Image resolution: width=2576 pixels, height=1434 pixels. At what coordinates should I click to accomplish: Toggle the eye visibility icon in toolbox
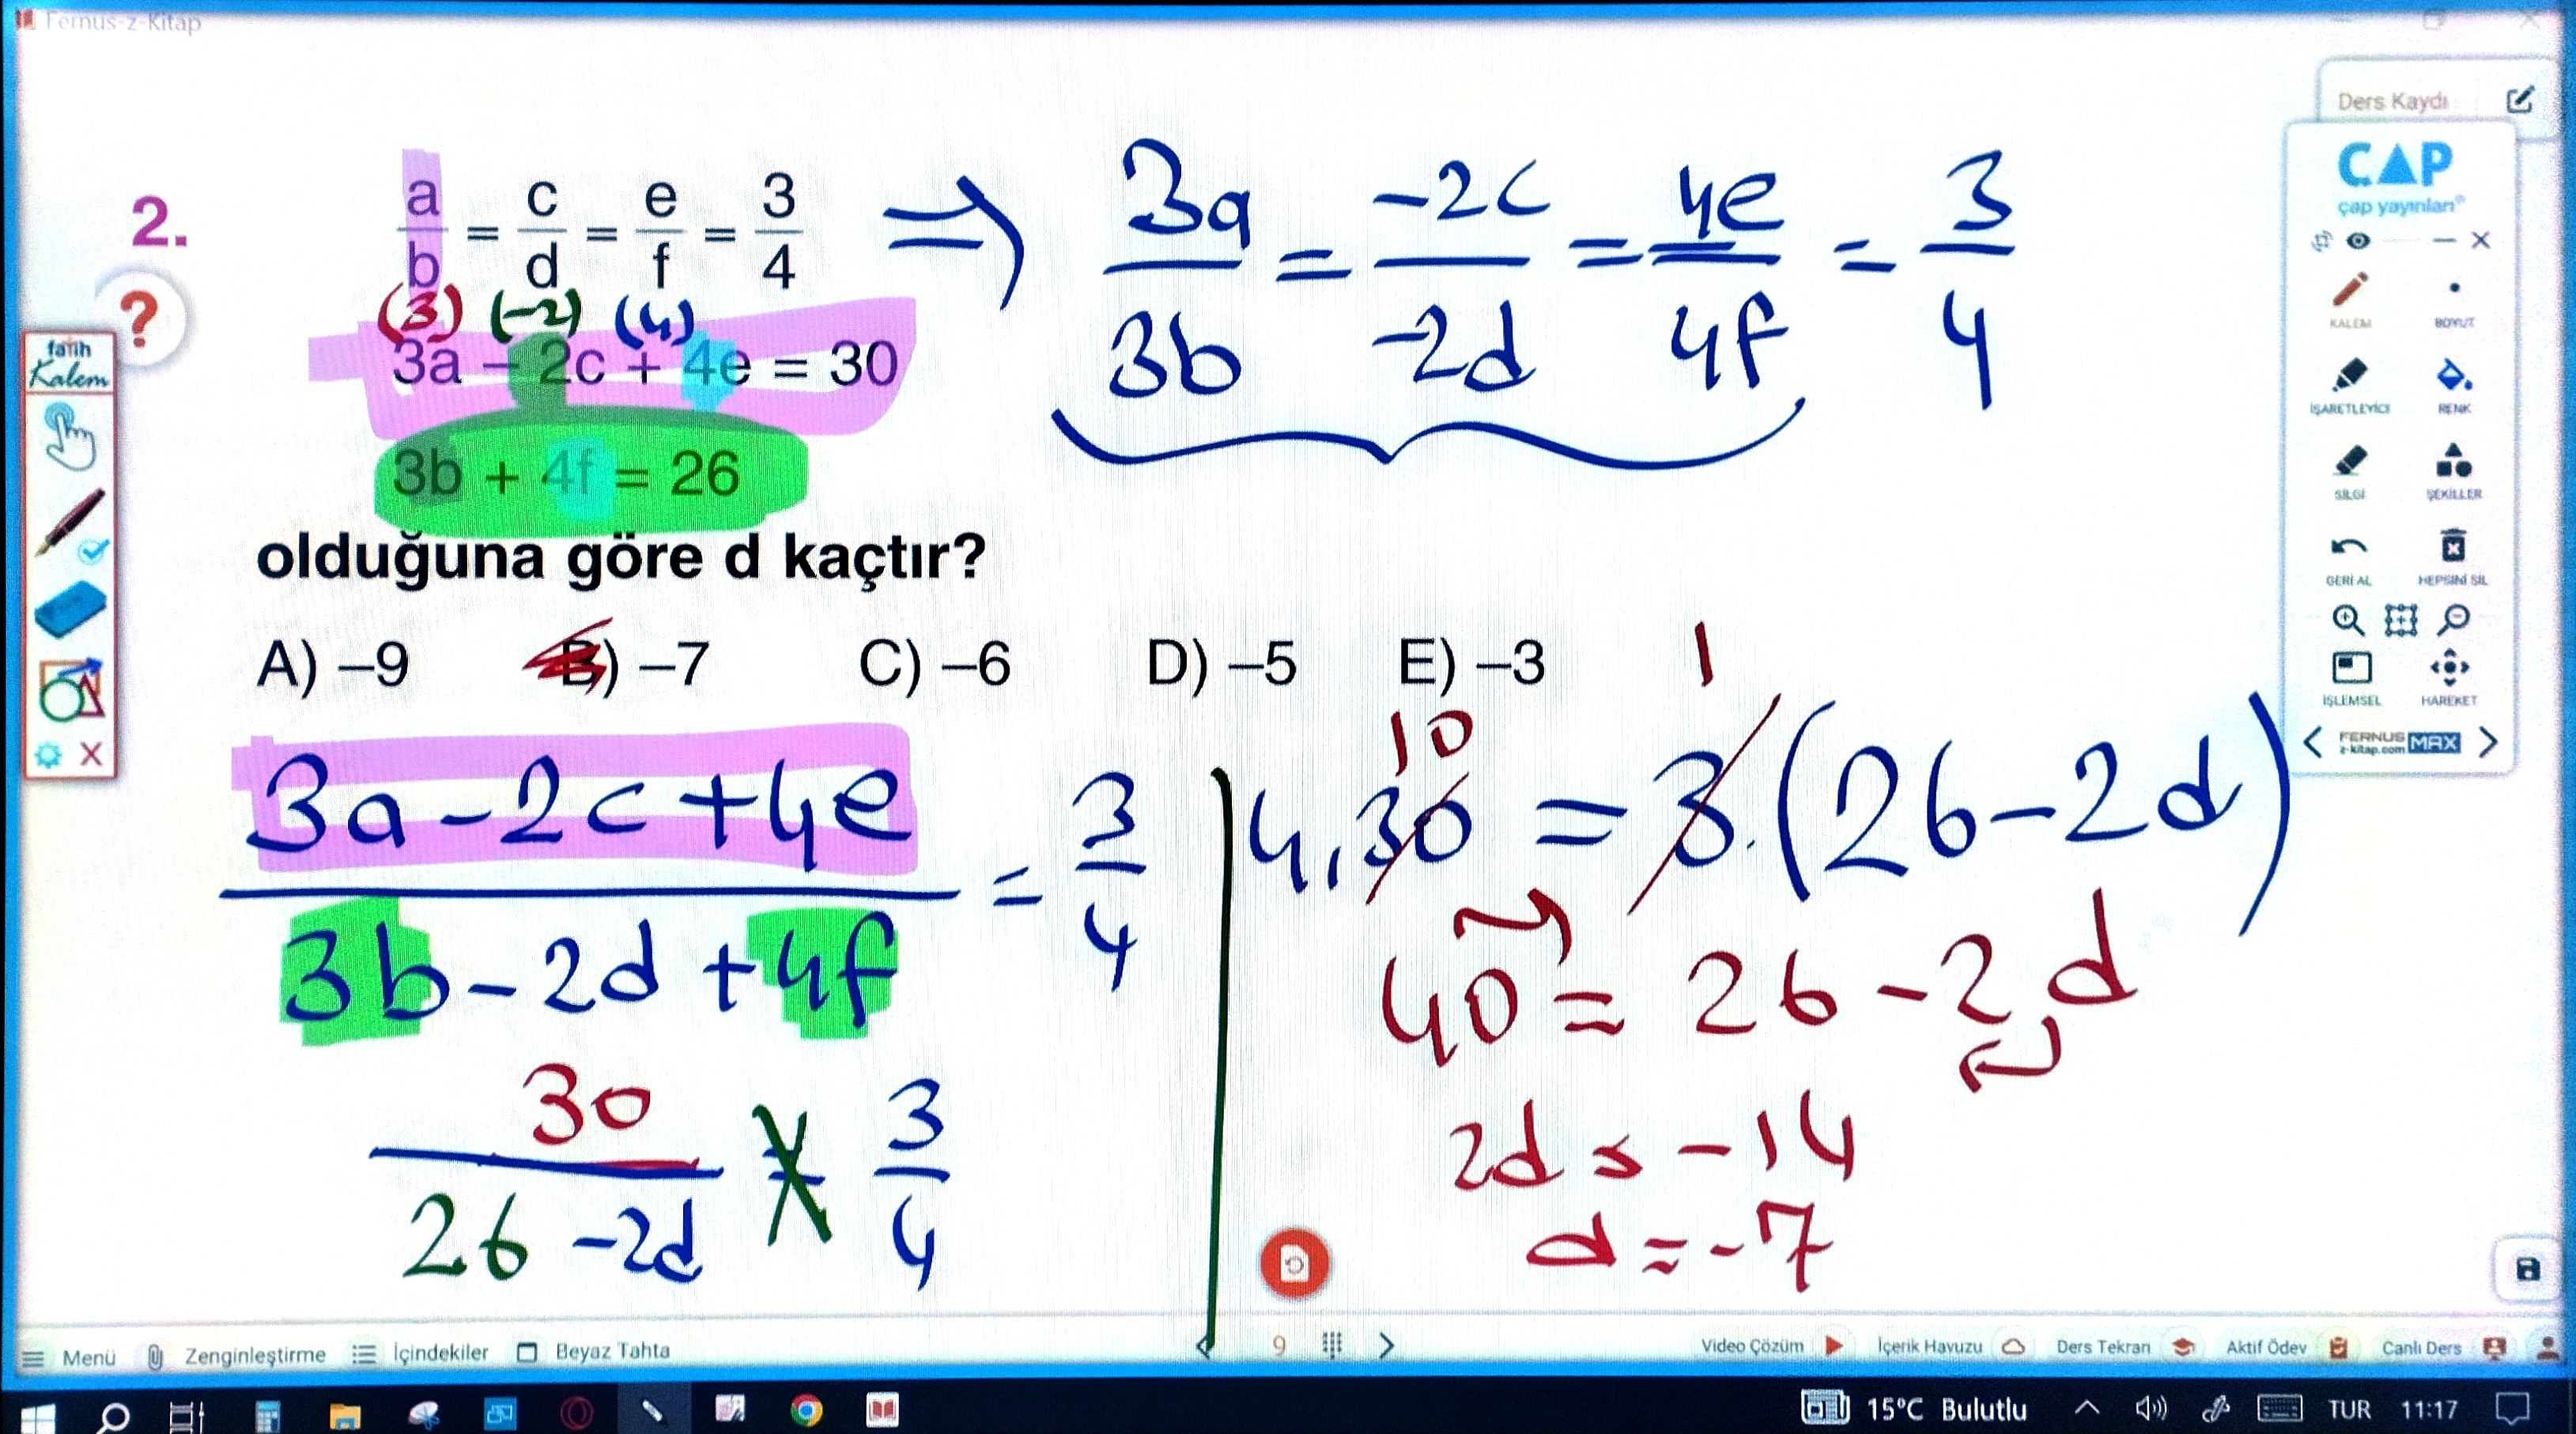click(2358, 241)
